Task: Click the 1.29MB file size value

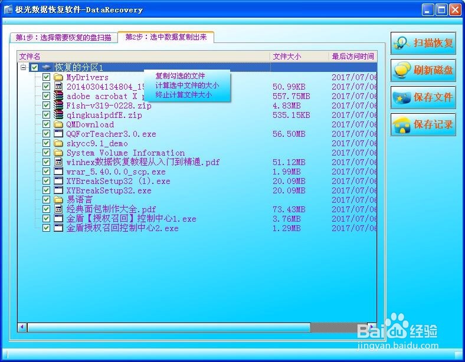Action: (x=286, y=228)
